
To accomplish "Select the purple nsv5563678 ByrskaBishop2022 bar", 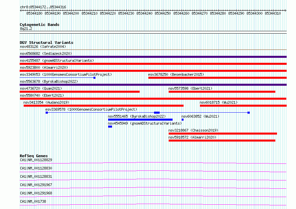I will pyautogui.click(x=153, y=85).
